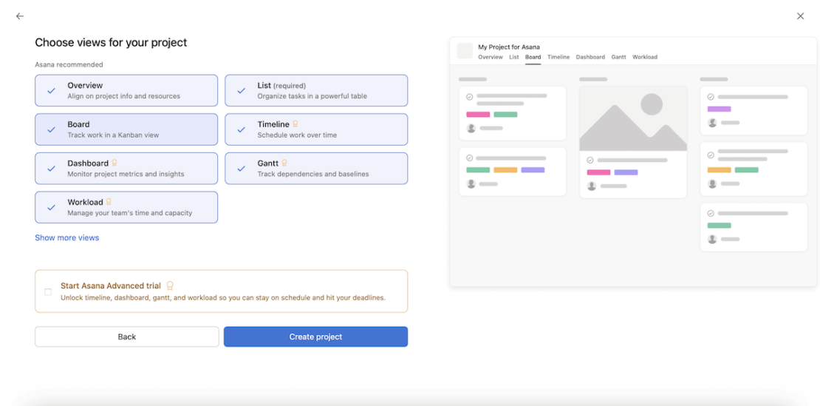
Task: Click the premium badge icon next to Gantt
Action: pos(284,163)
